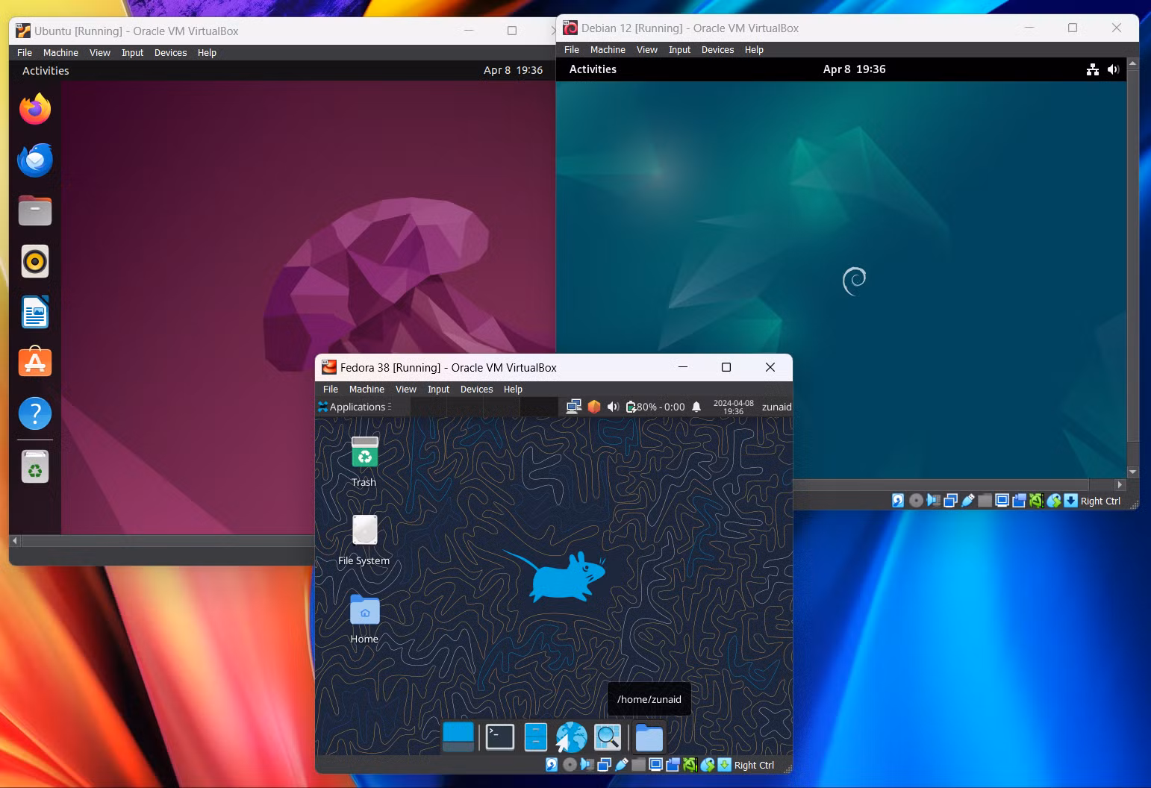Click green CPU indicator in Debian VM status bar

click(x=1036, y=501)
